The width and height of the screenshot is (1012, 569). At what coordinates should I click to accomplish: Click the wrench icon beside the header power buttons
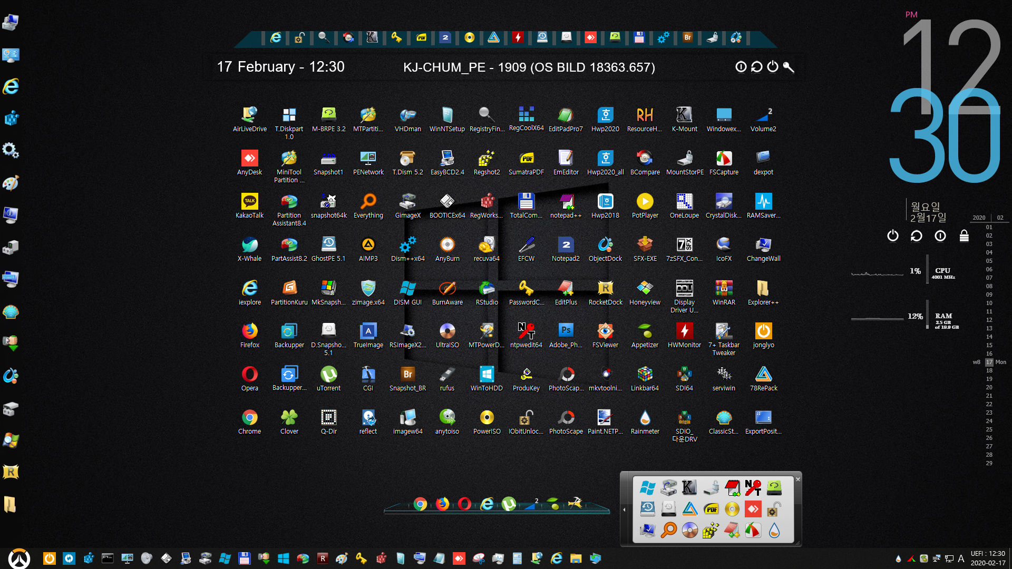[789, 67]
